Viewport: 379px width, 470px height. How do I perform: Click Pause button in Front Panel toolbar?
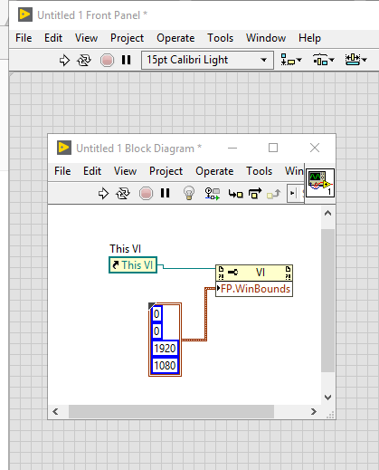click(127, 60)
